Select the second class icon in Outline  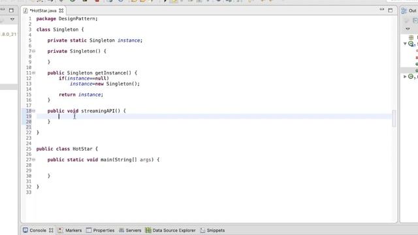(411, 77)
